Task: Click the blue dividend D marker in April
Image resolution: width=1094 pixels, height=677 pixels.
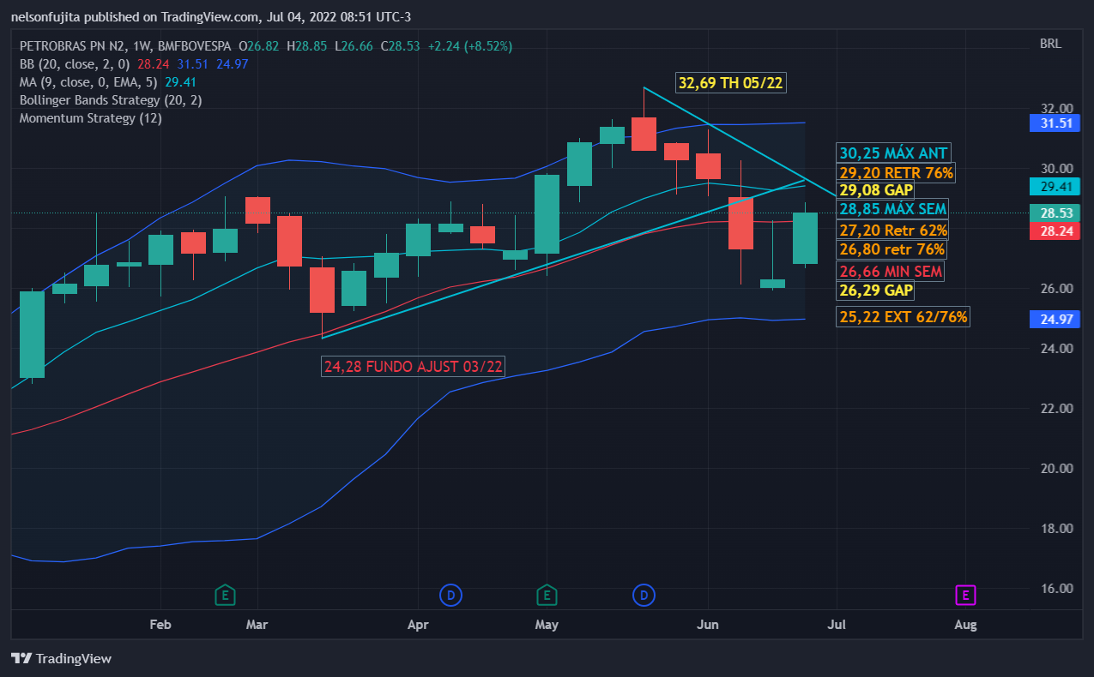Action: pyautogui.click(x=450, y=594)
